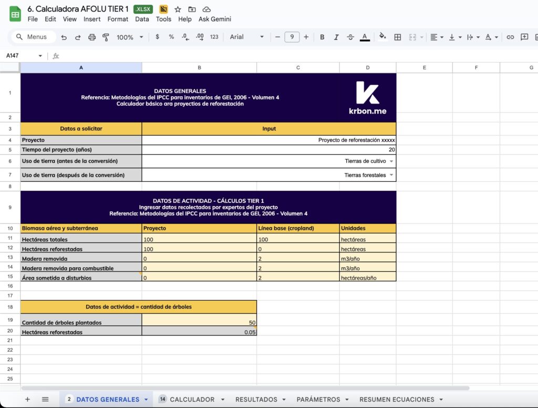Apply currency format using toolbar icon
The height and width of the screenshot is (408, 538).
(158, 37)
